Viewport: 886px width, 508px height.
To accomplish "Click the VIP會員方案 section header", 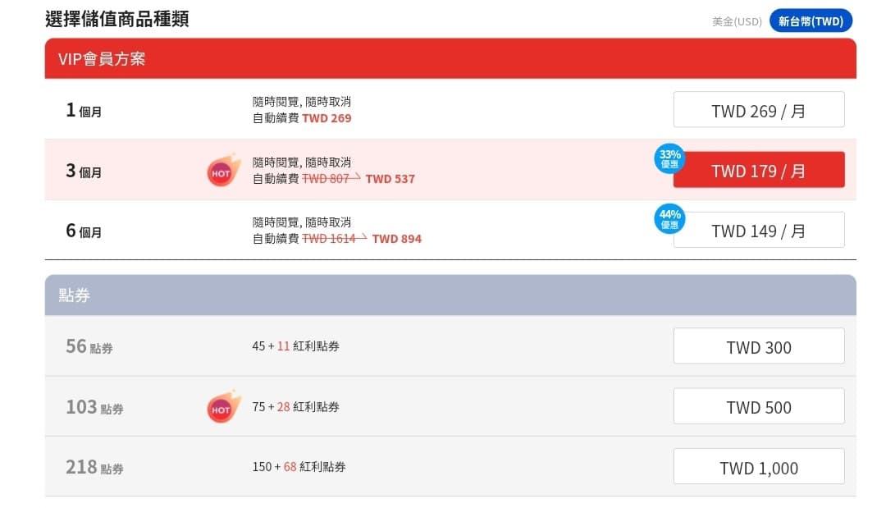I will click(x=450, y=59).
